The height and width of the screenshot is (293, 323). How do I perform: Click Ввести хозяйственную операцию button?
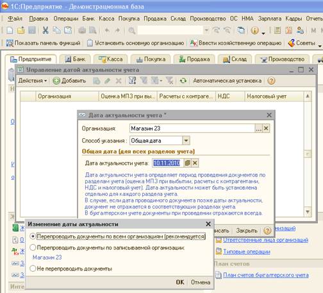coord(236,43)
